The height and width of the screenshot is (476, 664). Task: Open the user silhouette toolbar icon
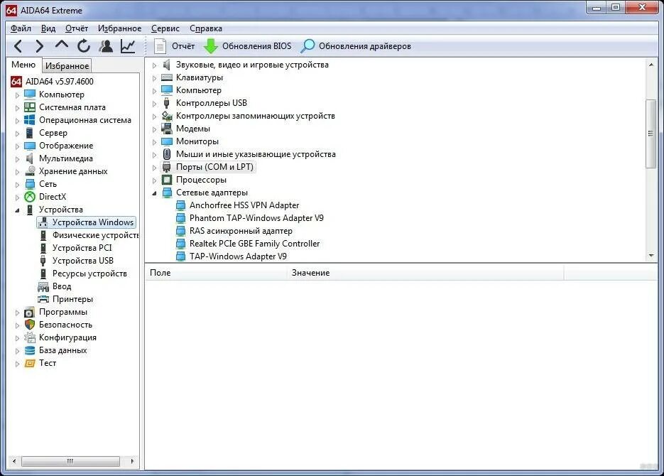click(106, 46)
